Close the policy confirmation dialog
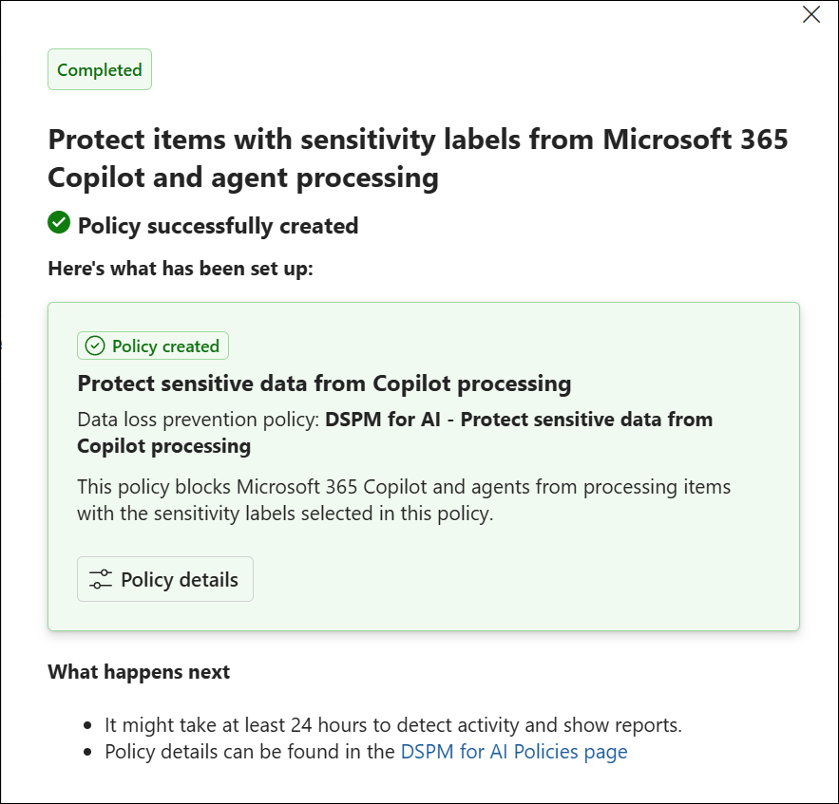This screenshot has width=839, height=804. [811, 14]
